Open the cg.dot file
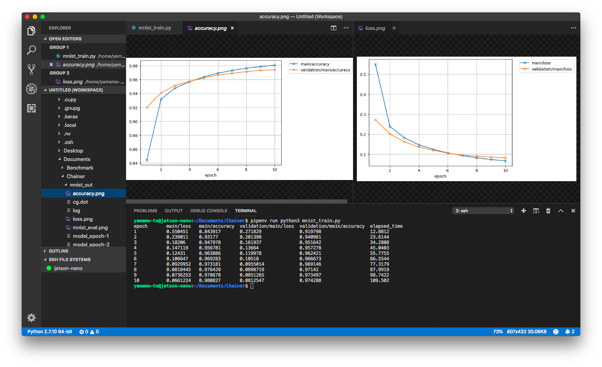The height and width of the screenshot is (367, 602). click(x=83, y=202)
